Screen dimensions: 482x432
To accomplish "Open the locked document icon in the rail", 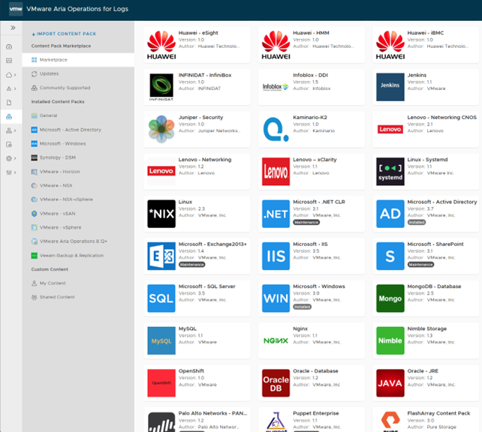I will (x=9, y=144).
